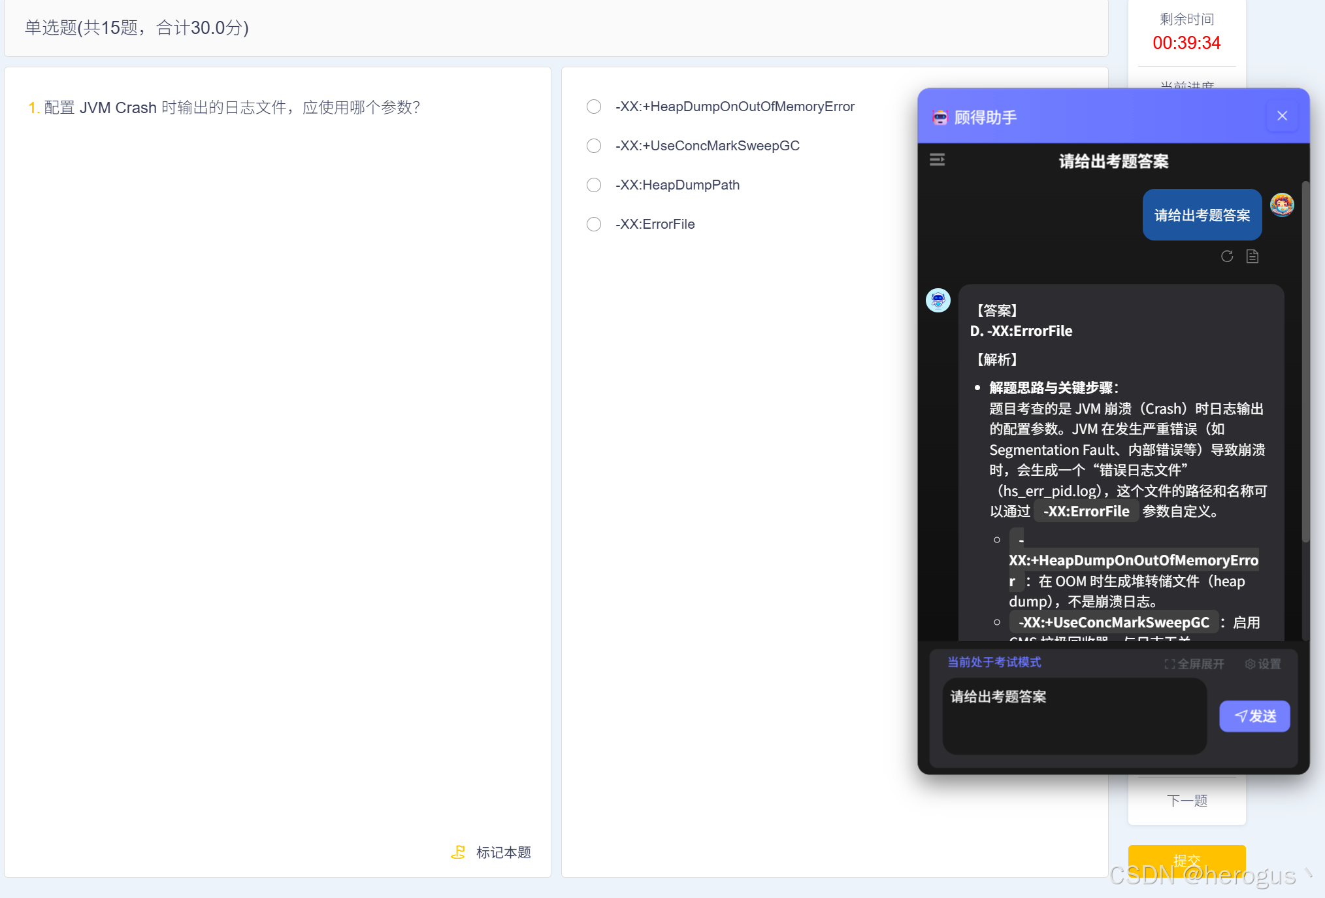The height and width of the screenshot is (898, 1325).
Task: Click the 顾得助手 logo icon
Action: (940, 118)
